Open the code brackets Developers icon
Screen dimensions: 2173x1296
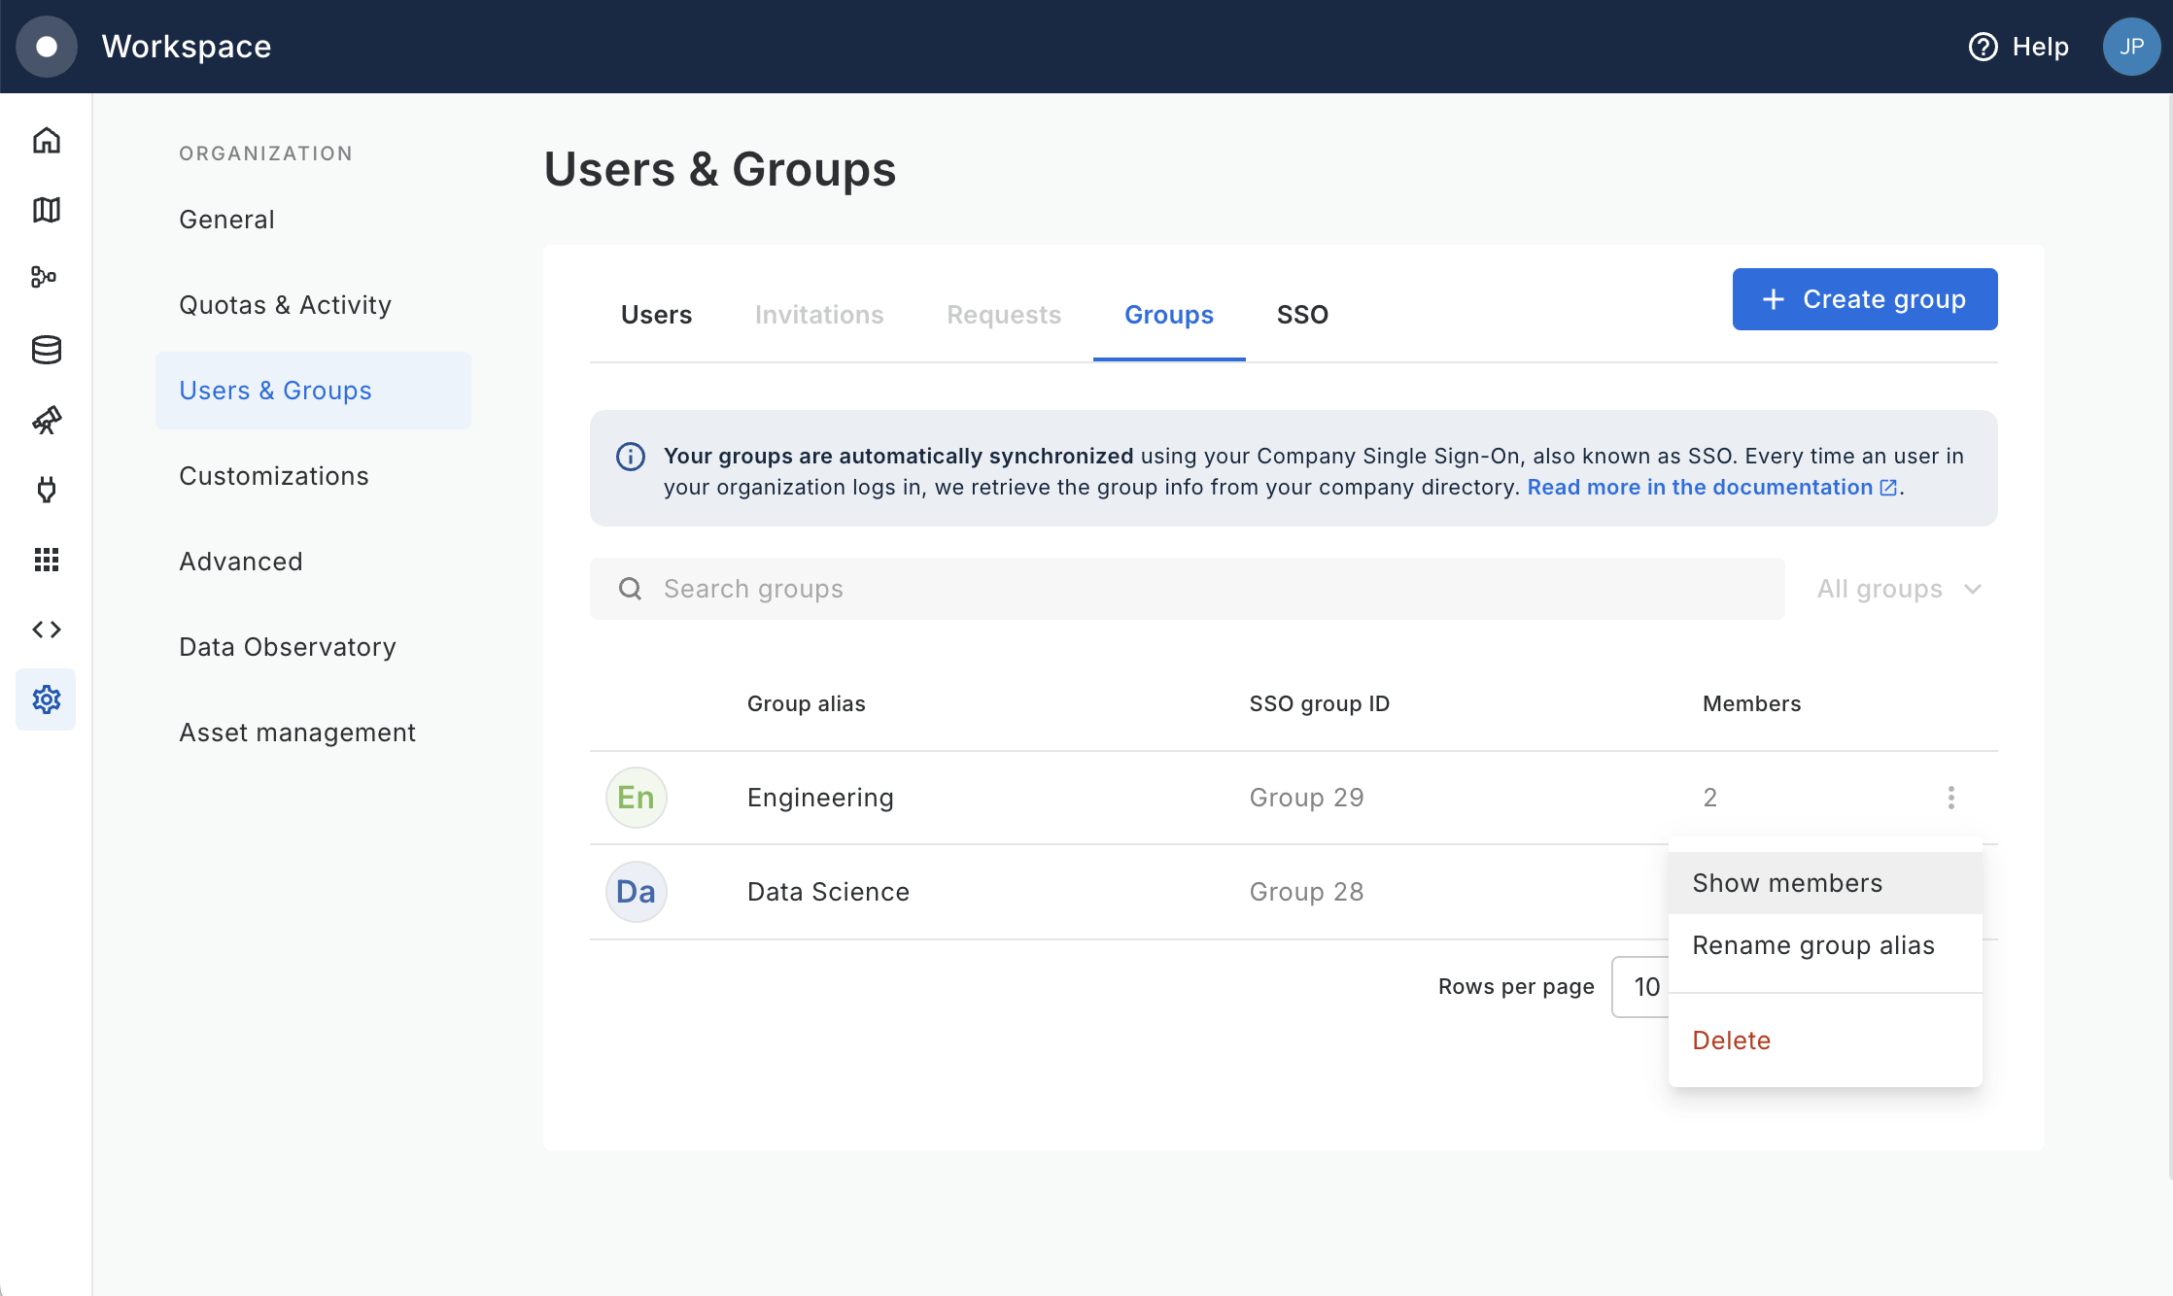(x=46, y=630)
